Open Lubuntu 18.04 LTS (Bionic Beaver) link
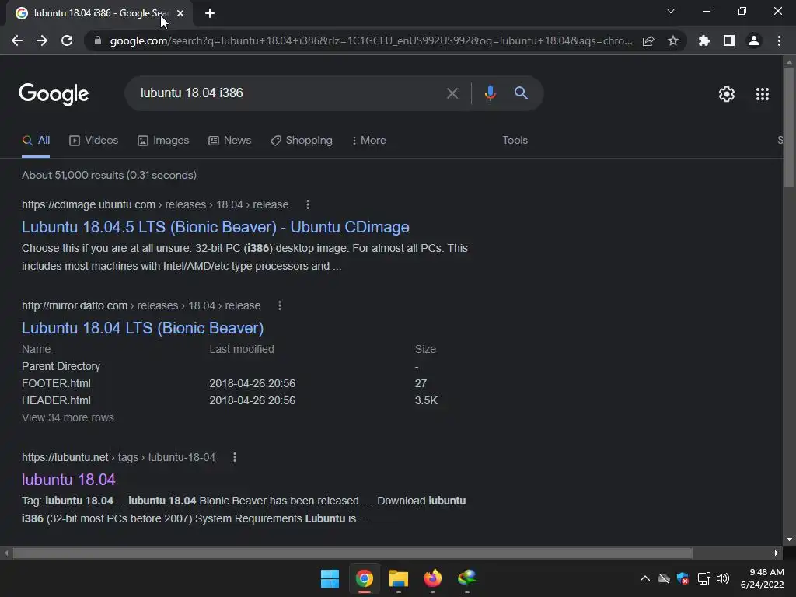796x597 pixels. [x=143, y=328]
